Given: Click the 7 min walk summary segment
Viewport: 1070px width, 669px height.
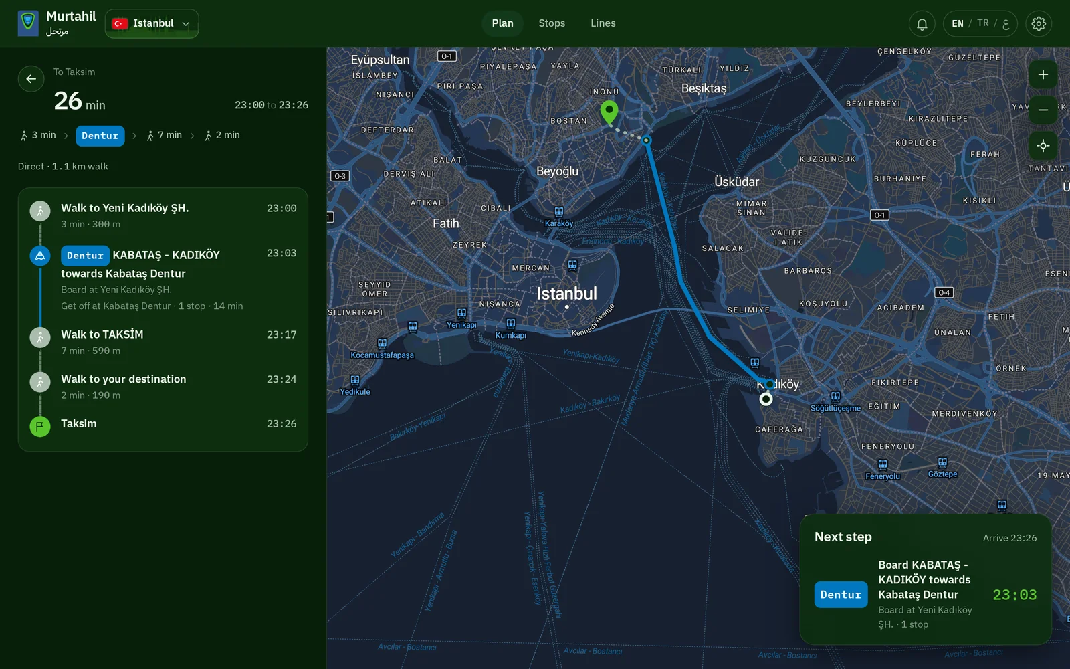Looking at the screenshot, I should pos(164,135).
